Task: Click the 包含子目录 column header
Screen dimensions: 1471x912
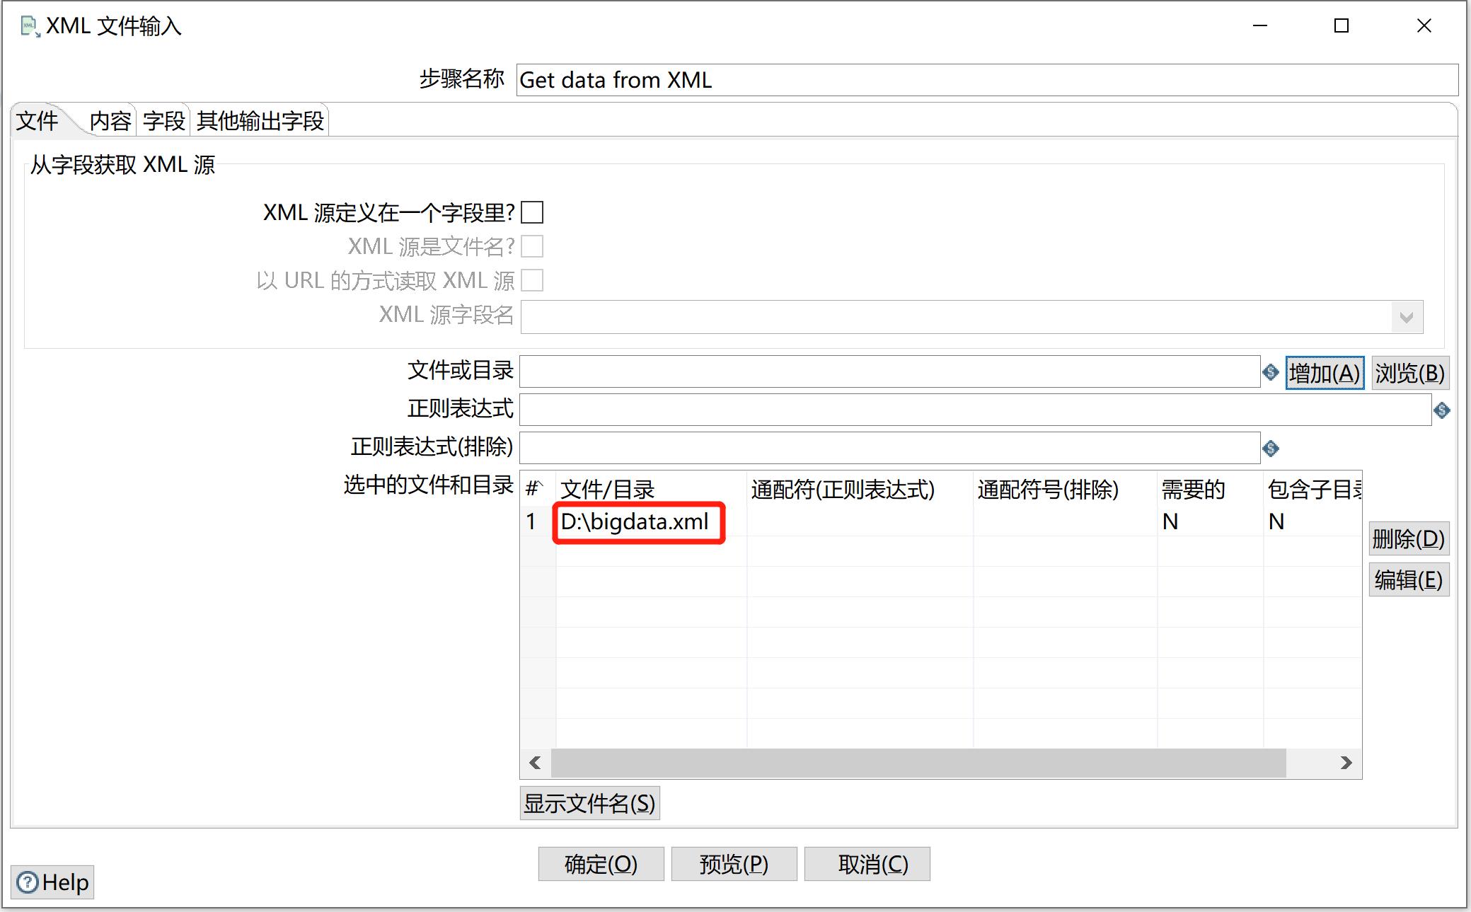Action: point(1313,489)
